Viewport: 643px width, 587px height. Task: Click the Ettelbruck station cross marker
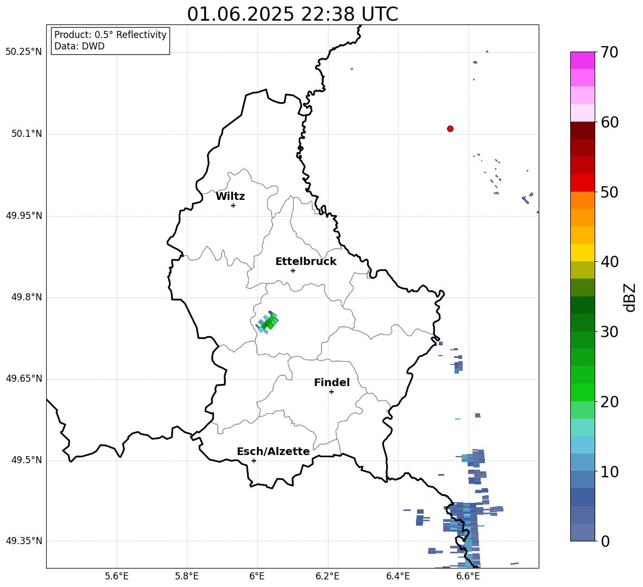[x=293, y=270]
